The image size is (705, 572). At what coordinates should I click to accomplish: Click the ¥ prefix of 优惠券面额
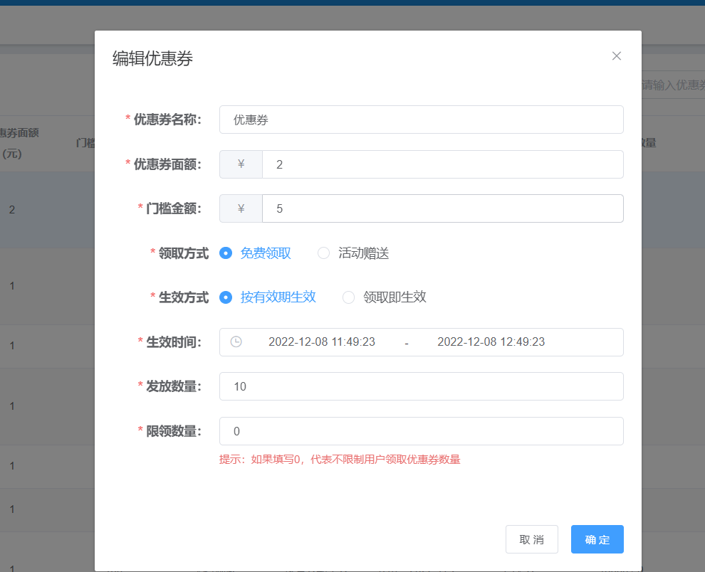coord(241,164)
